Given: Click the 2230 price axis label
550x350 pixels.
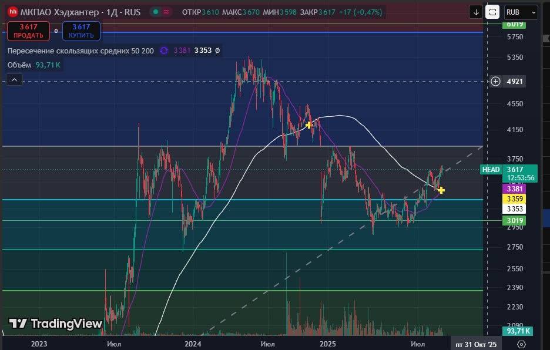Looking at the screenshot, I should pyautogui.click(x=515, y=307).
